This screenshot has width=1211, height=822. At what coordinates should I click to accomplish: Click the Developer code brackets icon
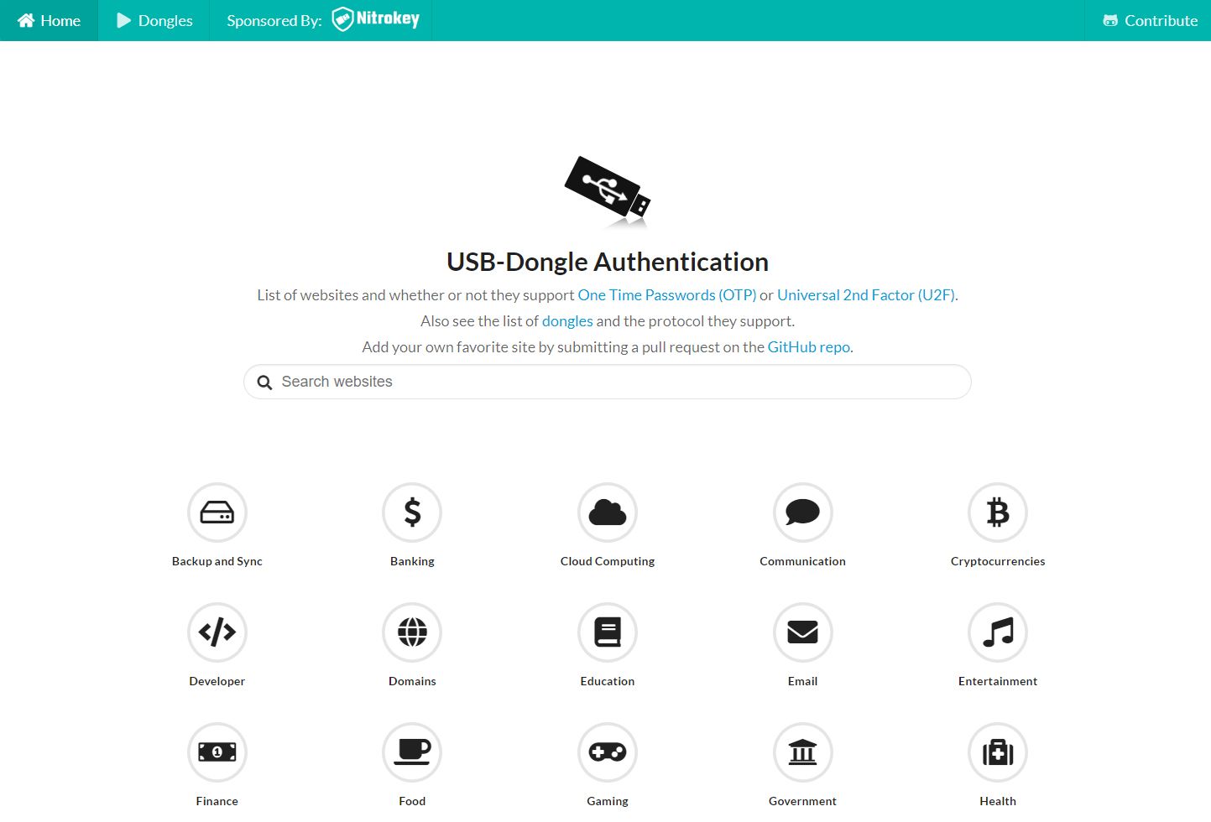[217, 632]
